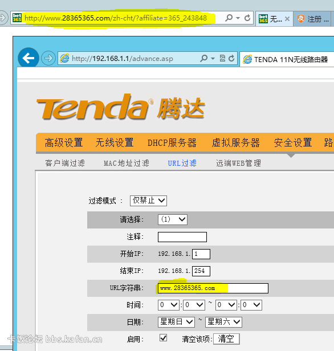This screenshot has width=334, height=351.
Task: Click compatibility view icon in router address bar
Action: tap(222, 59)
